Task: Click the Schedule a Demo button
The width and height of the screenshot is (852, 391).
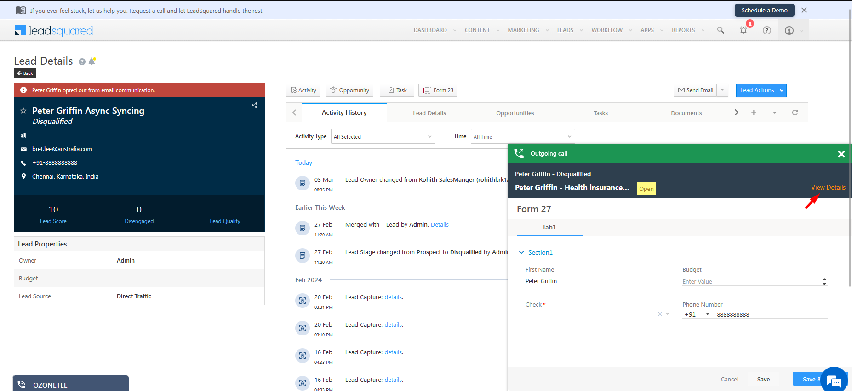Action: (x=764, y=10)
